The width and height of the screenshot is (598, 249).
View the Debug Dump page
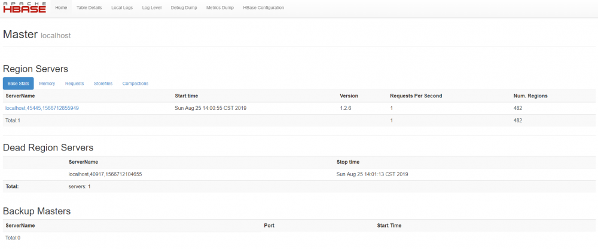(184, 8)
